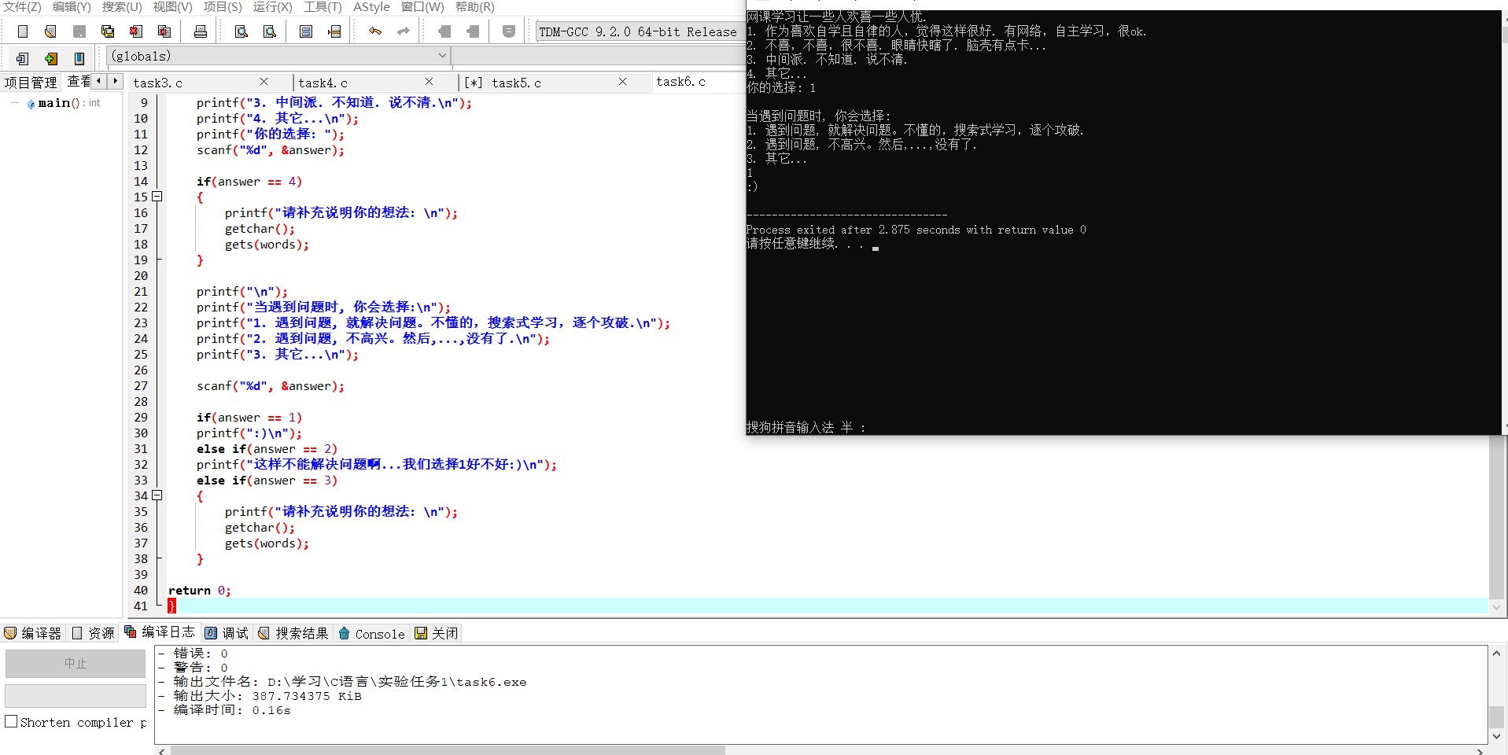
Task: Click the Go to Line toolbar icon
Action: tap(334, 31)
